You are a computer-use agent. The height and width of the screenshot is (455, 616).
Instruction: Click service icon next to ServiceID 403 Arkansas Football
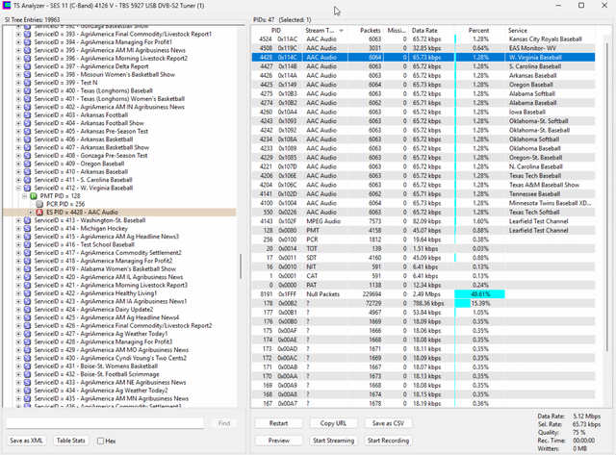point(27,115)
